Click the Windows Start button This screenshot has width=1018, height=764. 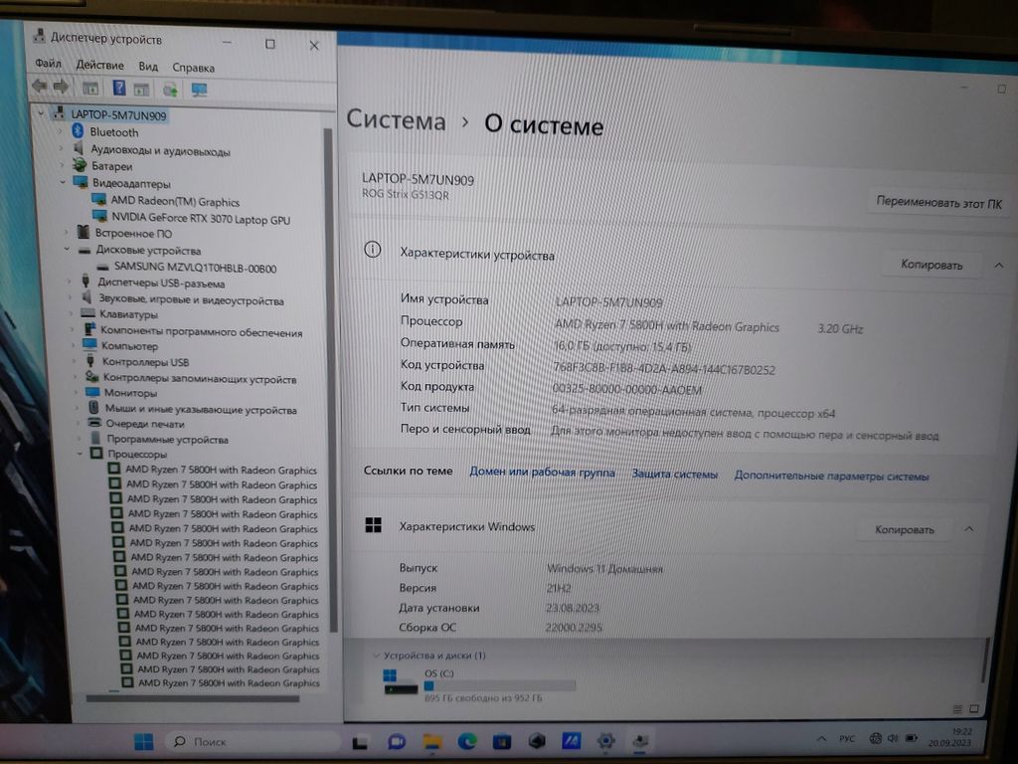[x=144, y=741]
